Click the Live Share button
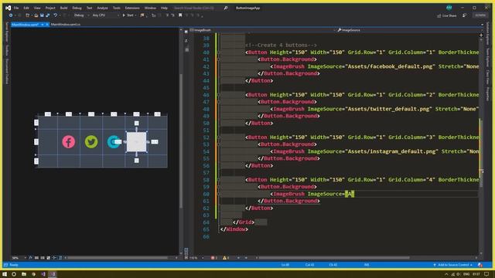Viewport: 495px width, 278px height. tap(447, 15)
